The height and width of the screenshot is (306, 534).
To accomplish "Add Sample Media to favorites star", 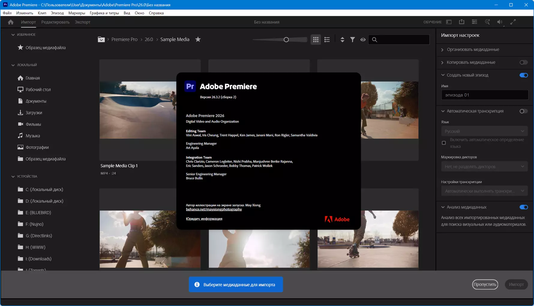I will click(198, 39).
